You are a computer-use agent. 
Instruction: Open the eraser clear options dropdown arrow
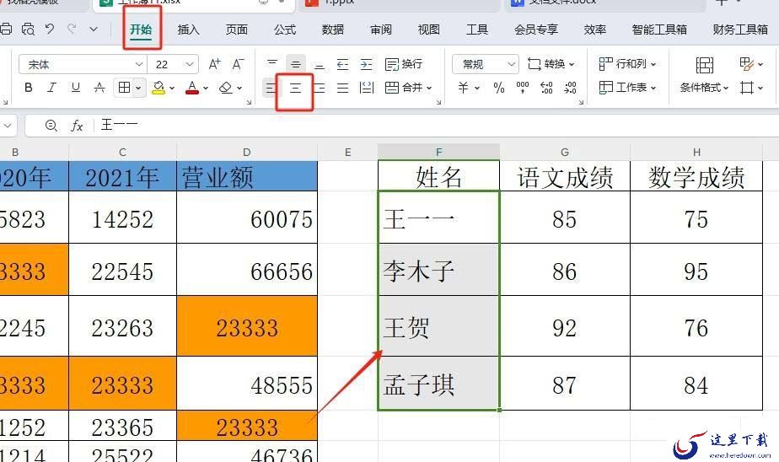239,89
